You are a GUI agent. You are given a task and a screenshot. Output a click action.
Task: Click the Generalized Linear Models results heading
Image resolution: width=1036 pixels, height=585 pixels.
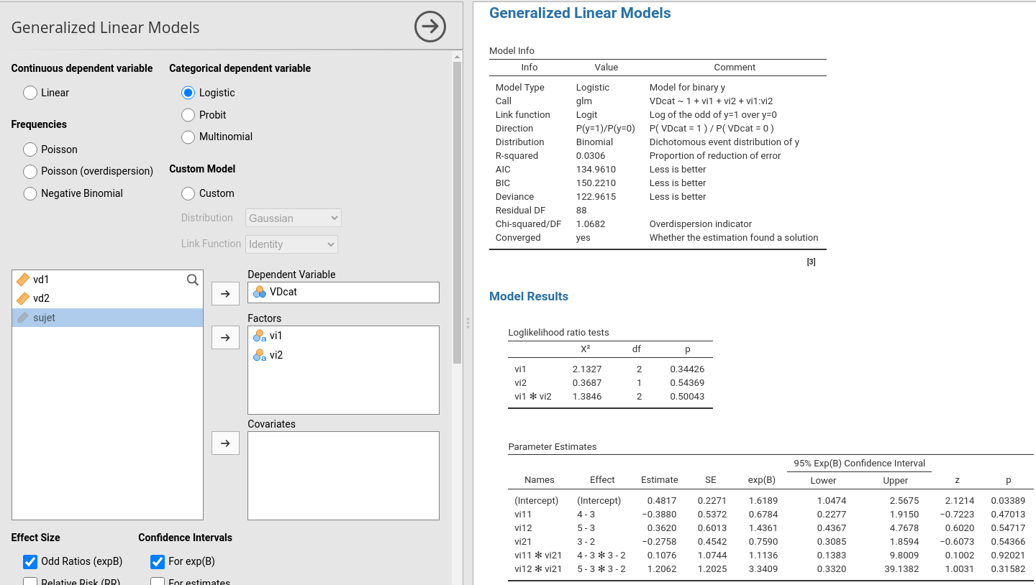[580, 13]
